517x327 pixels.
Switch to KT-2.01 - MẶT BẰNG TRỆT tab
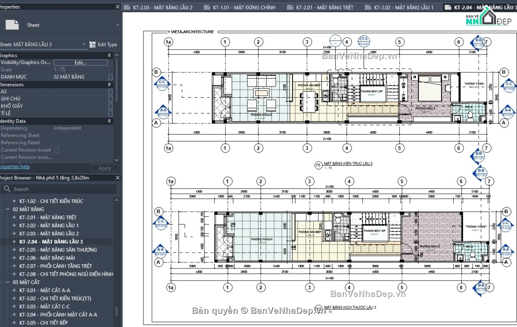coord(320,7)
